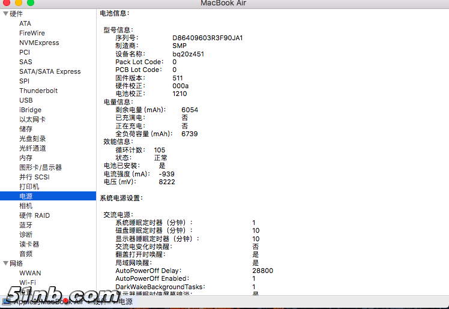Collapse the 硬件 hardware tree section

[5, 14]
